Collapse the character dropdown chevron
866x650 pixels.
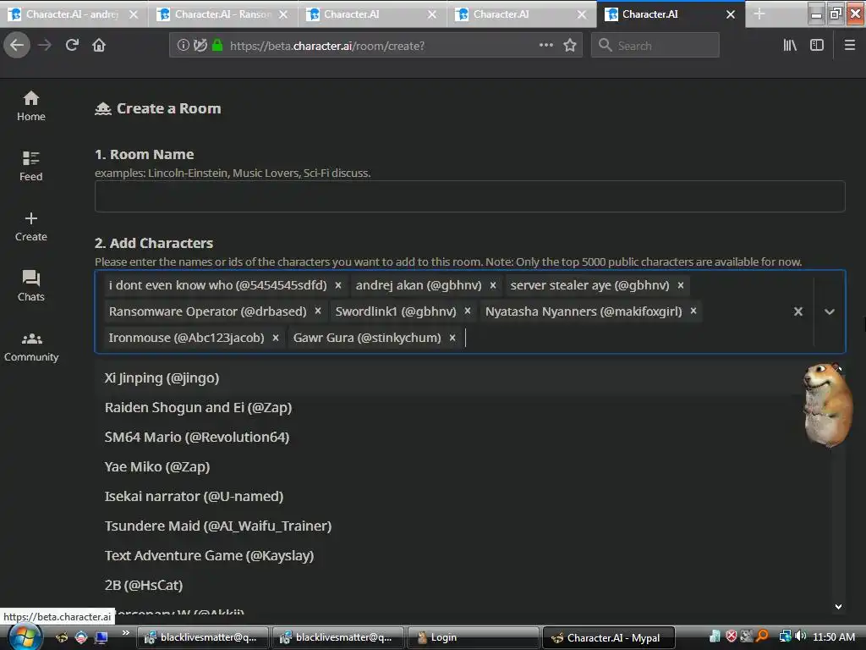tap(830, 311)
